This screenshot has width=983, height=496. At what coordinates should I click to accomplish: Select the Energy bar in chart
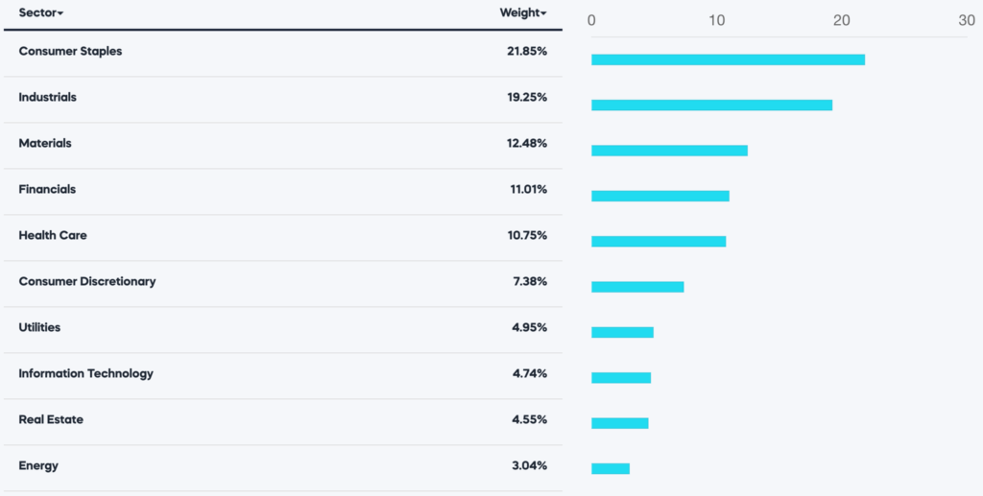pos(611,468)
